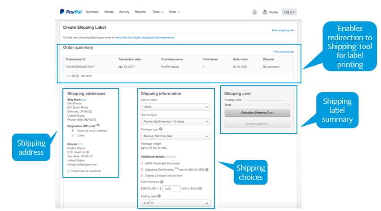This screenshot has height=211, width=381.
Task: Open the Mailing date dropdown
Action: pos(175,203)
